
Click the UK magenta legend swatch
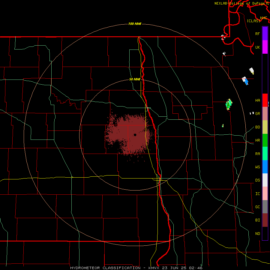(265, 47)
